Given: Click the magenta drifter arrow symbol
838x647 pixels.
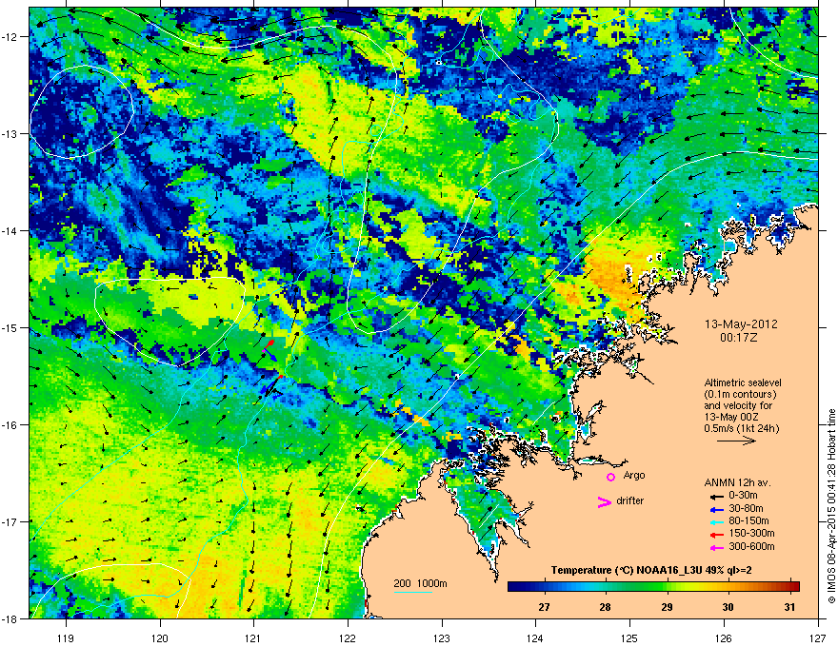Looking at the screenshot, I should point(604,501).
